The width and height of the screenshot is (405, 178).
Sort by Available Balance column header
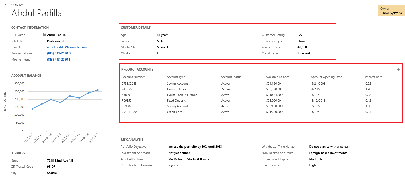[x=277, y=77]
